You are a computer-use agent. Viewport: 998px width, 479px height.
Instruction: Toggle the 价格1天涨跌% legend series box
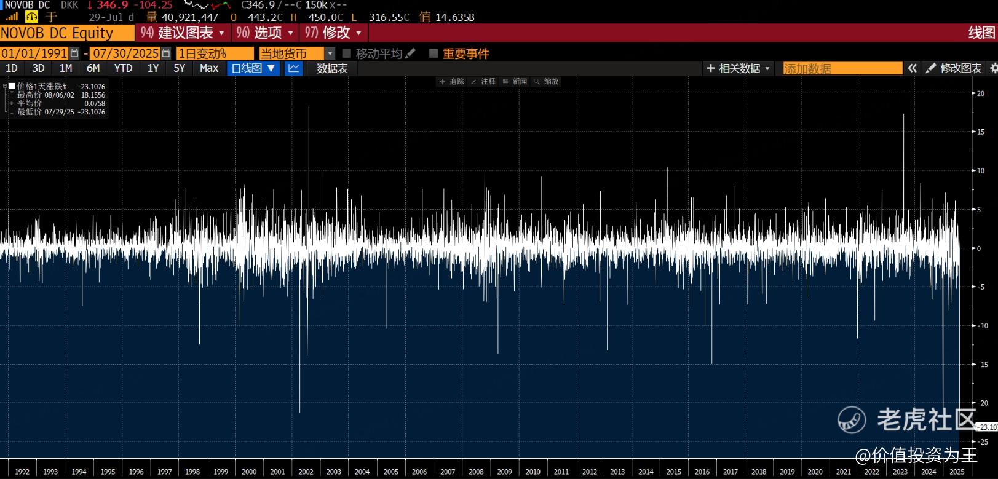(12, 86)
